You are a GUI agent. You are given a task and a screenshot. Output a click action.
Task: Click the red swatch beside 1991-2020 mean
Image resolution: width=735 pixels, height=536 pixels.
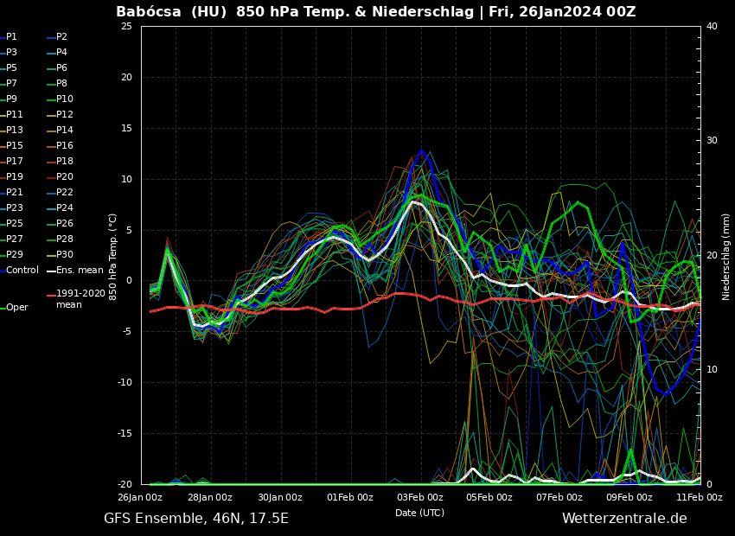[x=51, y=296]
